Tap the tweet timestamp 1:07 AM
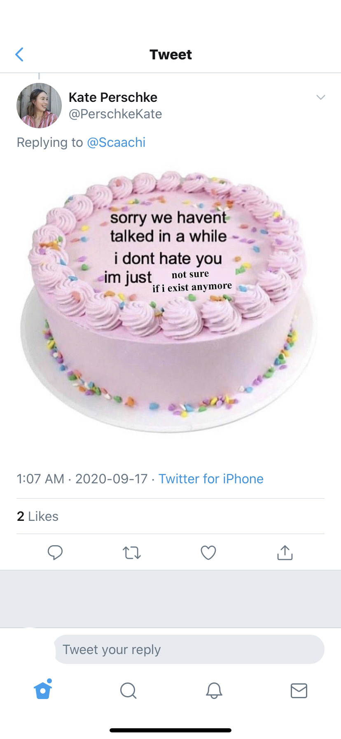The width and height of the screenshot is (341, 739). tap(40, 479)
